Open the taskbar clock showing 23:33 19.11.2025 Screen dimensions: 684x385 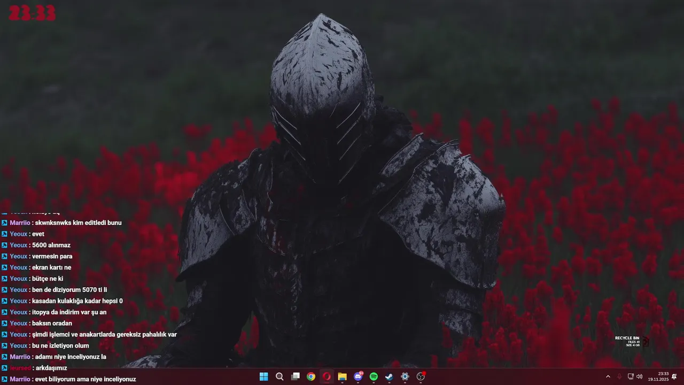click(x=658, y=376)
